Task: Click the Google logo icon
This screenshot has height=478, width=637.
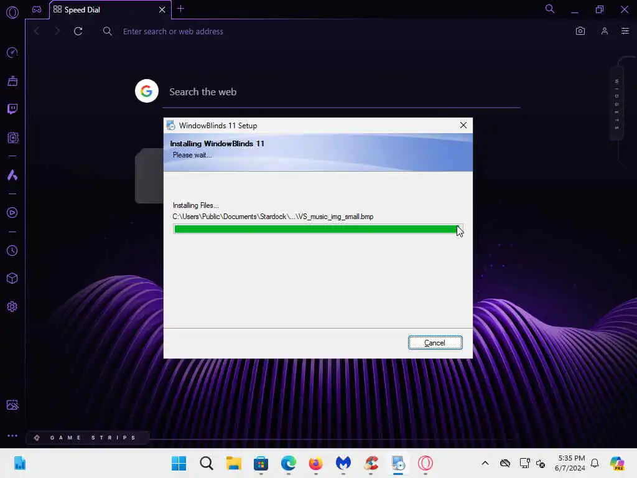Action: [147, 91]
